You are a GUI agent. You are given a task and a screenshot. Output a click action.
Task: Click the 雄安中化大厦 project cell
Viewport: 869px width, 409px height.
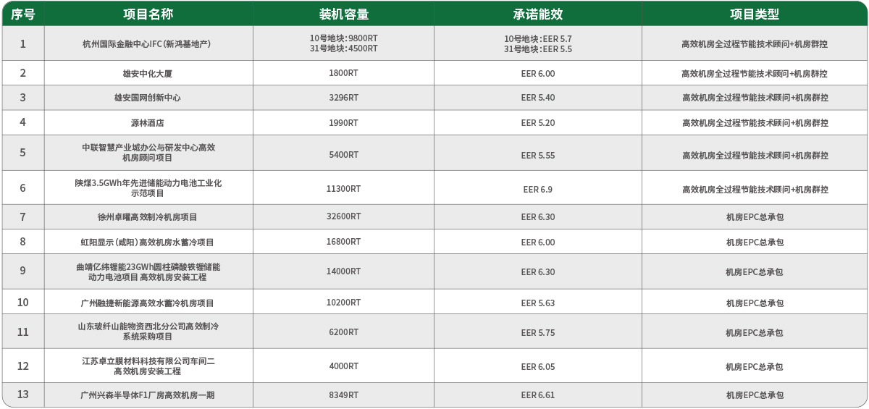[x=148, y=74]
